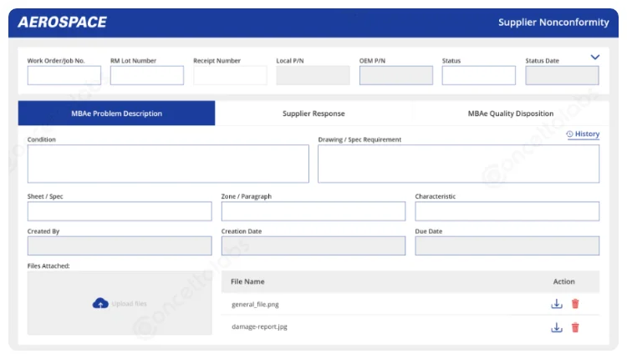Select the MBAe Problem Description tab
The width and height of the screenshot is (627, 359).
tap(116, 114)
